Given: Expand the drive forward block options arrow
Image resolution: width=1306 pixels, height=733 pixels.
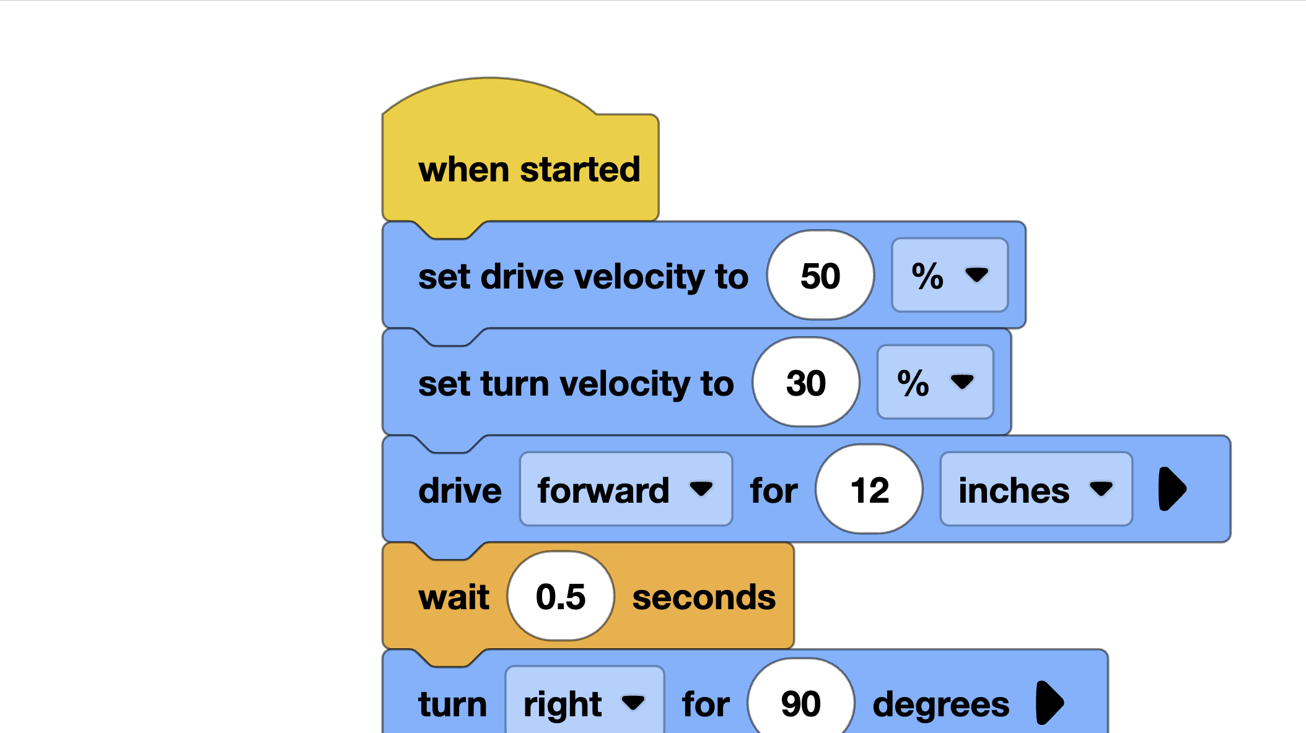Looking at the screenshot, I should click(x=1173, y=489).
